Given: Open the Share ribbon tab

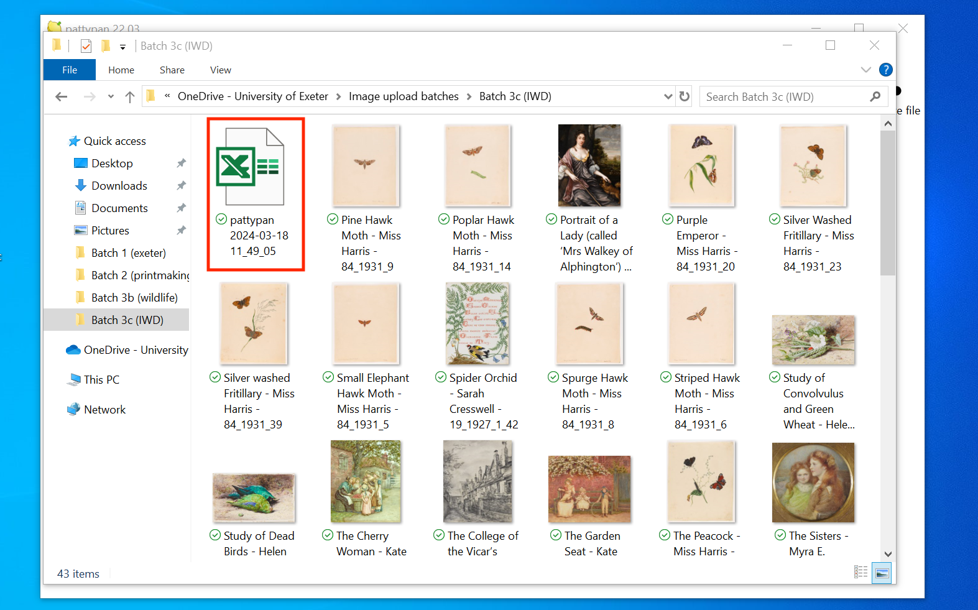Looking at the screenshot, I should point(172,70).
